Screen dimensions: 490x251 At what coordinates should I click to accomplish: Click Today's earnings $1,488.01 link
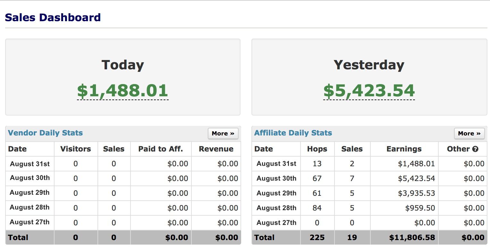[x=123, y=91]
